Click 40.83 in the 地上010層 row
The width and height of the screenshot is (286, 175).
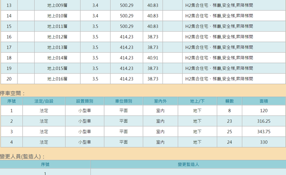[x=153, y=16]
